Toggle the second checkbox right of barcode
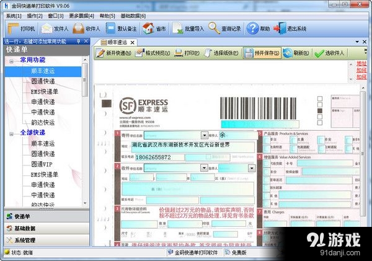Viewport: 372px width, 261px height. pyautogui.click(x=320, y=105)
